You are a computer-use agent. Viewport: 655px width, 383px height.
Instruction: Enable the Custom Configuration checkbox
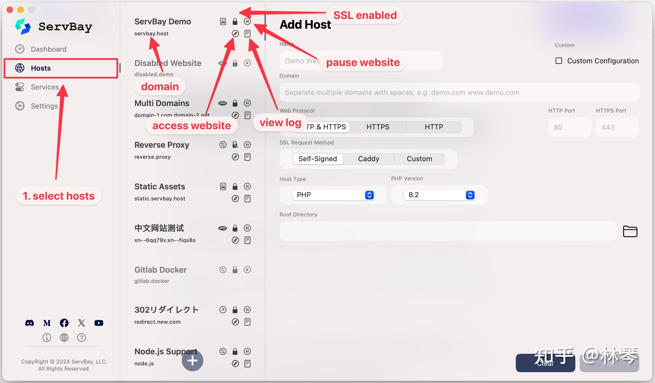click(x=559, y=61)
